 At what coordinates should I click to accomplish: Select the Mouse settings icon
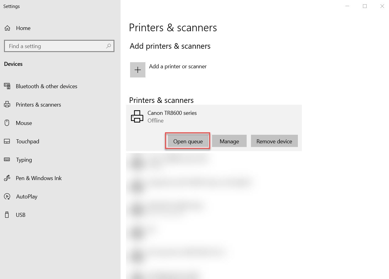pos(7,123)
